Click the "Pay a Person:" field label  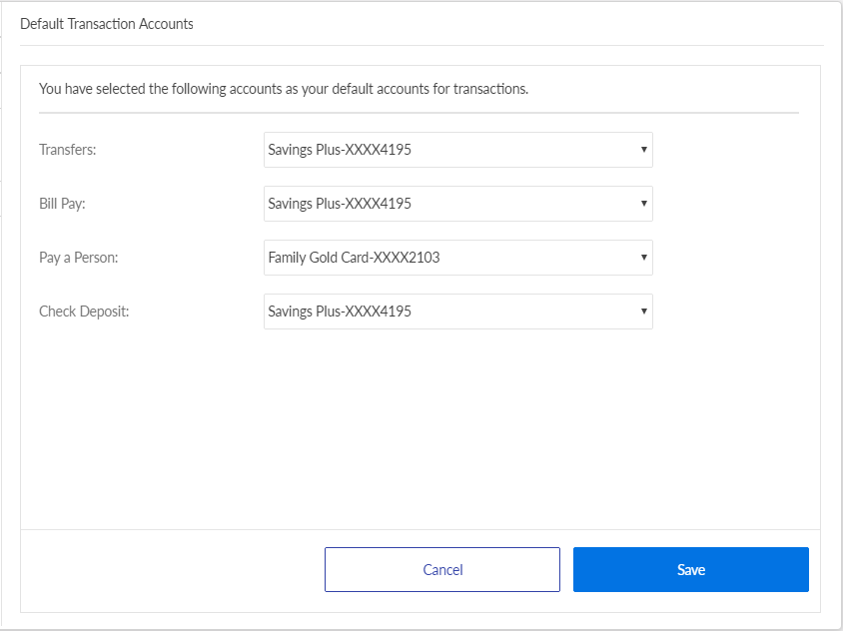pos(78,258)
